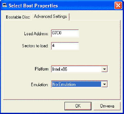
Task: Click the Load Address input field
Action: [x=65, y=33]
